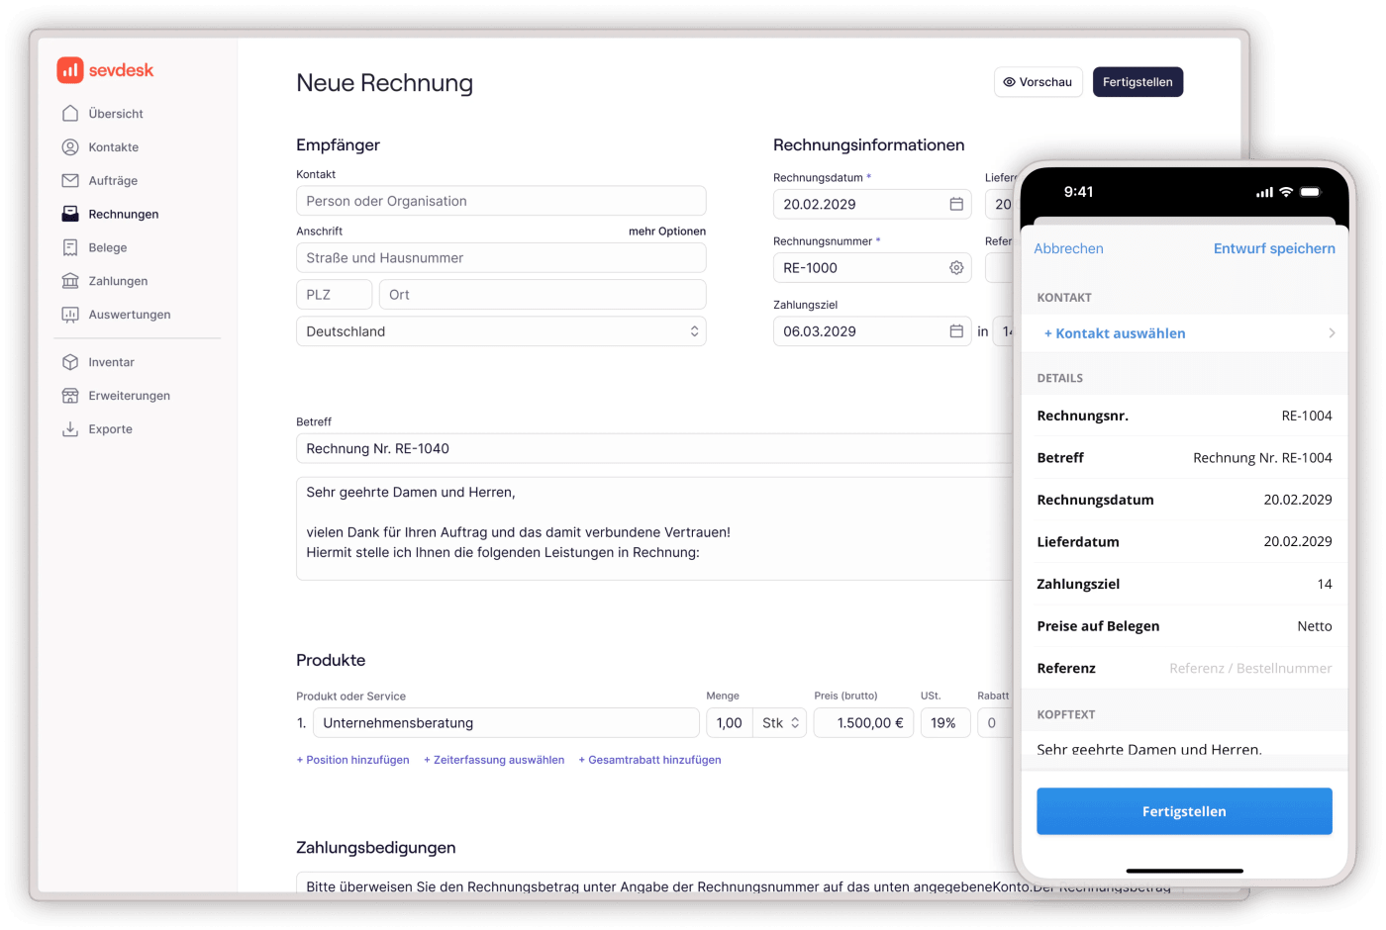Viewport: 1386px width, 930px height.
Task: Go to Kontakte menu item
Action: click(114, 147)
